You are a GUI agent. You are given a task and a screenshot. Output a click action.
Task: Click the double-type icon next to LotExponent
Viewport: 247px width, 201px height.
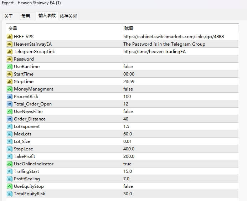click(10, 127)
